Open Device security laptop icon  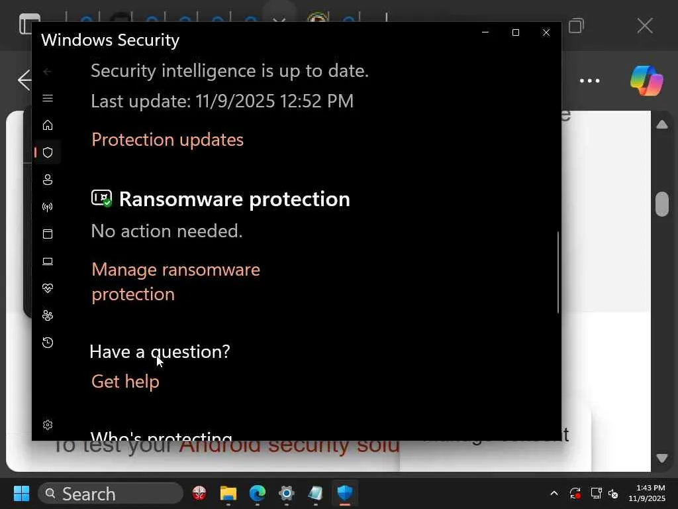[48, 261]
